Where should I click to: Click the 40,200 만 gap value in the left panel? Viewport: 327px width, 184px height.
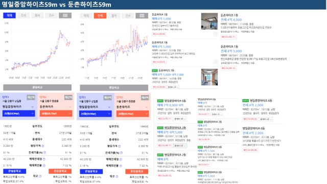coord(9,159)
